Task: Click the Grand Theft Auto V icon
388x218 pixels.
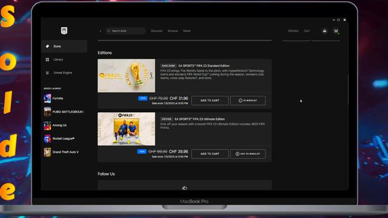Action: click(47, 152)
